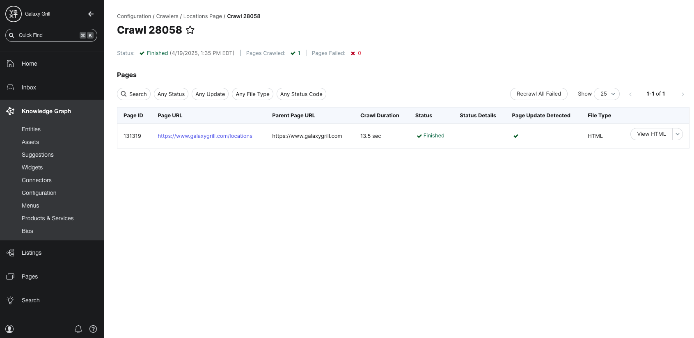
Task: Click the Search lightbulb icon
Action: click(10, 300)
